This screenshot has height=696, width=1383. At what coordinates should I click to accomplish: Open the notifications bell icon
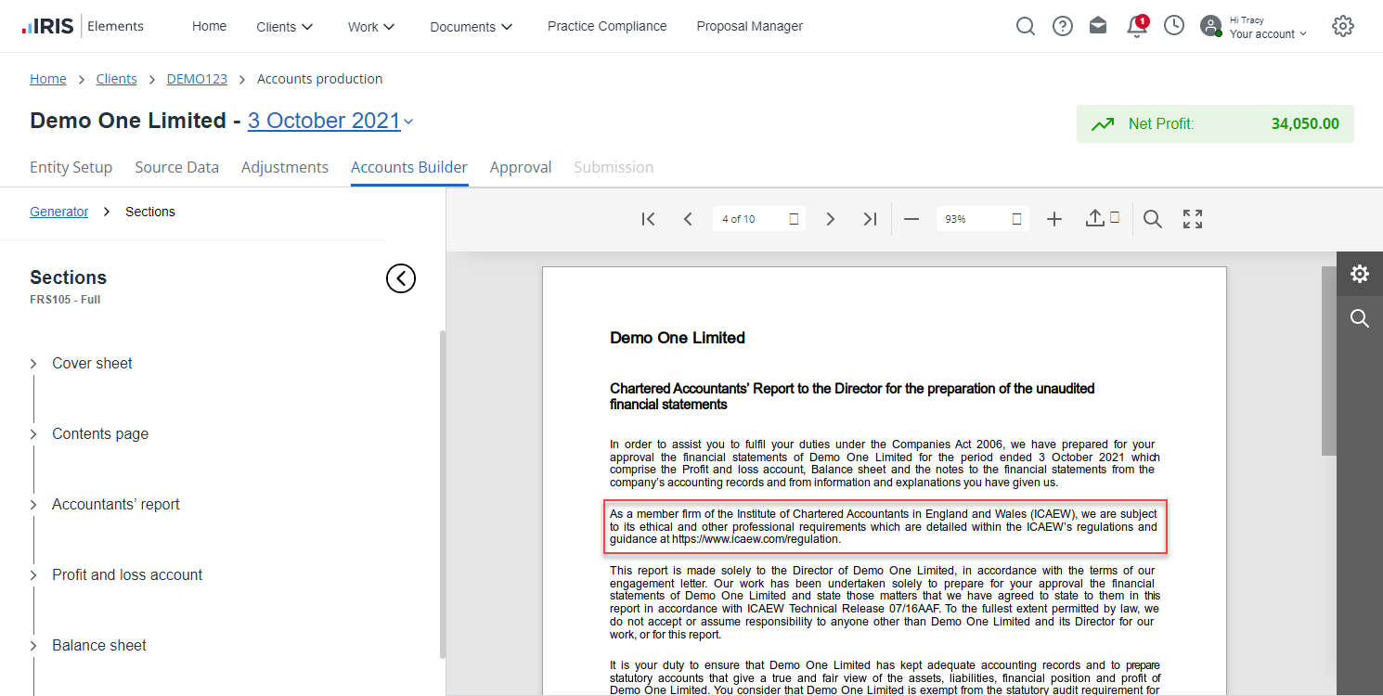tap(1136, 26)
